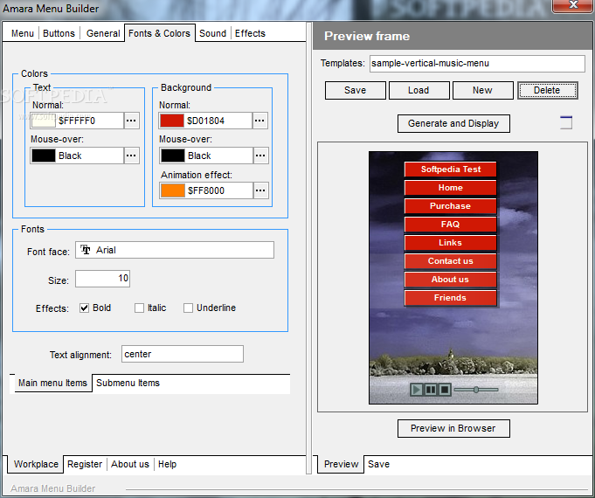Enable the Bold checkbox

pyautogui.click(x=84, y=308)
